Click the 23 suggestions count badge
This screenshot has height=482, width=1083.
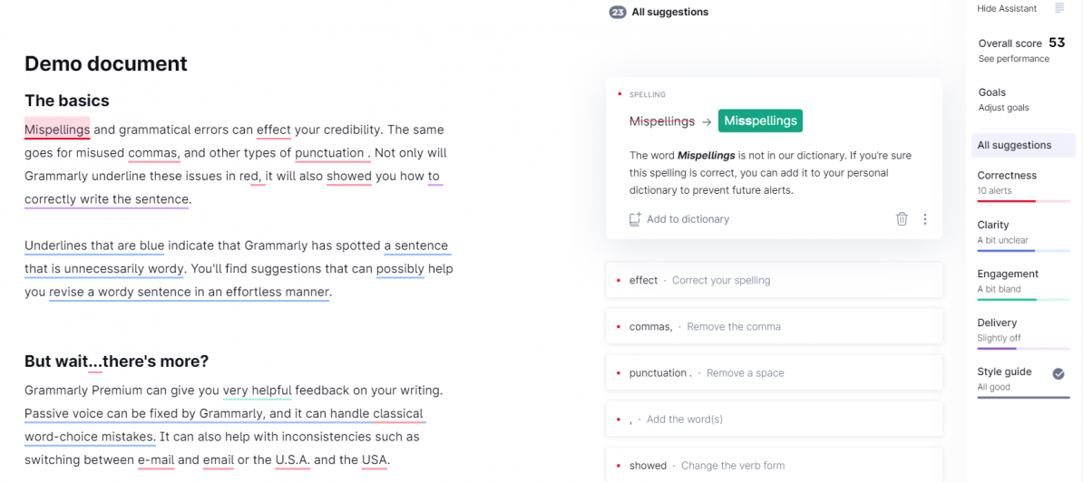pos(618,12)
